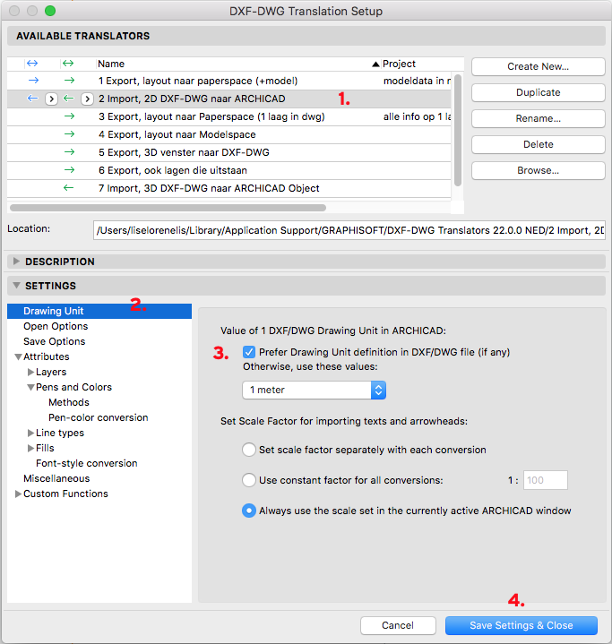Click green arrow of row 5 Export 3D venster
The width and height of the screenshot is (612, 644).
click(70, 152)
